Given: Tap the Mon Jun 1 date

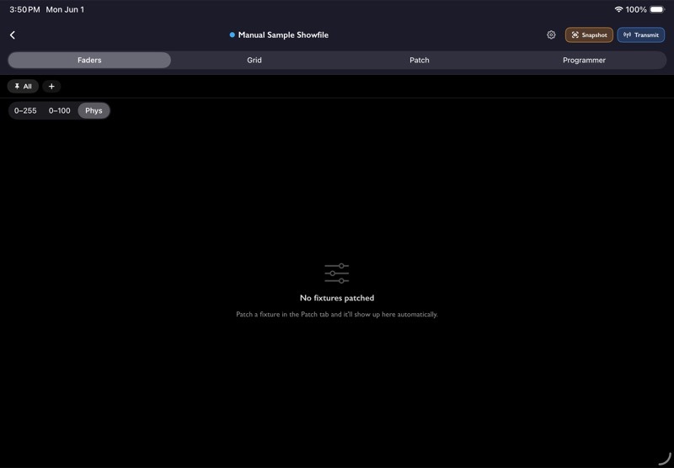Looking at the screenshot, I should [65, 9].
